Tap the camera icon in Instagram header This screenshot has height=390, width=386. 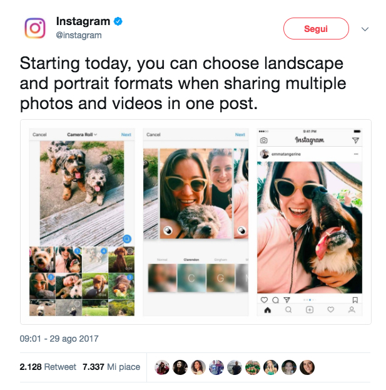pos(263,140)
